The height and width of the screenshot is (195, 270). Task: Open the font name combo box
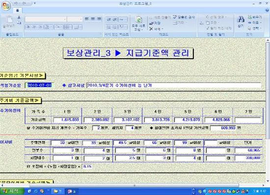[x=46, y=19]
